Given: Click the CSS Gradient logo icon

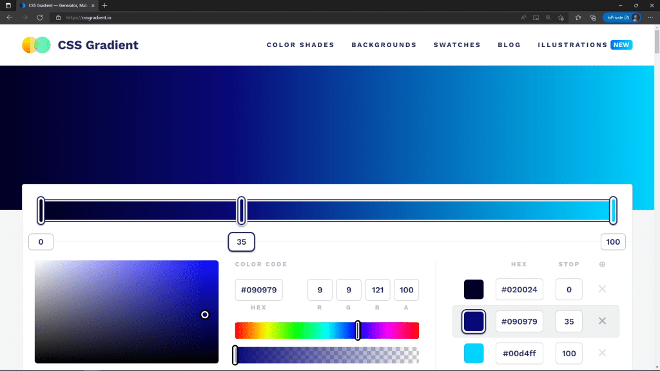Looking at the screenshot, I should click(x=36, y=45).
